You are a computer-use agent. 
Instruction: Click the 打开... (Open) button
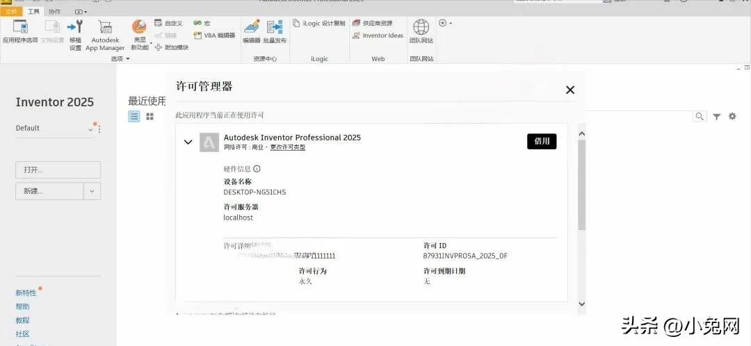[58, 170]
